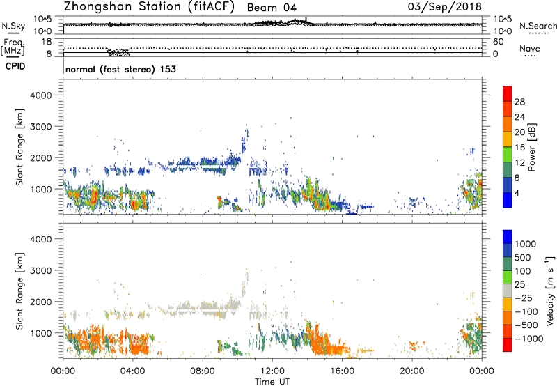Click the '20:00' time tick label
This screenshot has width=557, height=386.
411,371
